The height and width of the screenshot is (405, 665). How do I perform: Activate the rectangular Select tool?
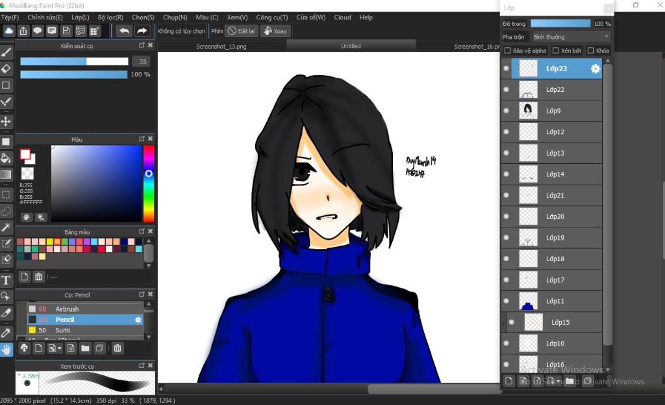6,194
